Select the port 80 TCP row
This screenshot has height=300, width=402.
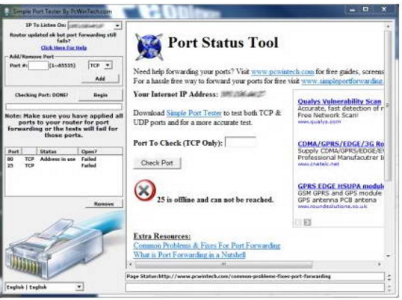64,159
